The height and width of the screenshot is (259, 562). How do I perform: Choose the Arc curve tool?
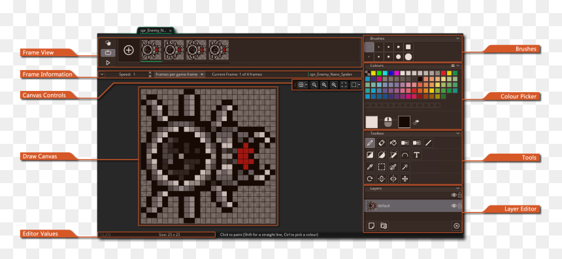[x=405, y=155]
